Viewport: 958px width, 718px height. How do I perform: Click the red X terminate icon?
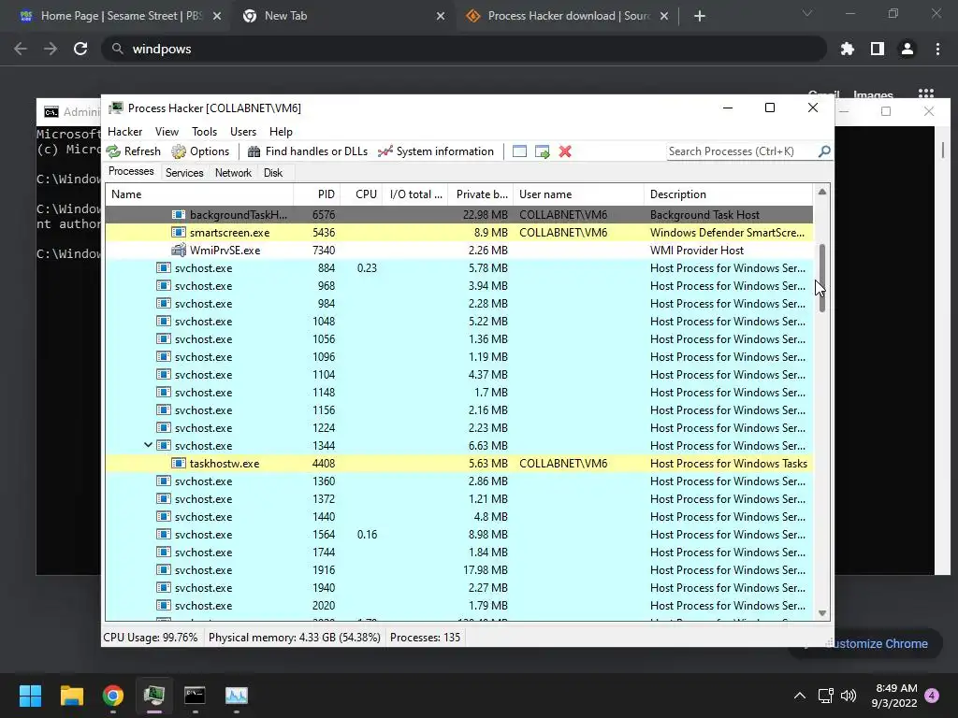point(565,151)
